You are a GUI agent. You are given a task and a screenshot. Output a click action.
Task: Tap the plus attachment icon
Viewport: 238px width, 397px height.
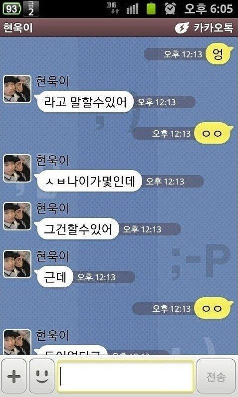point(13,376)
